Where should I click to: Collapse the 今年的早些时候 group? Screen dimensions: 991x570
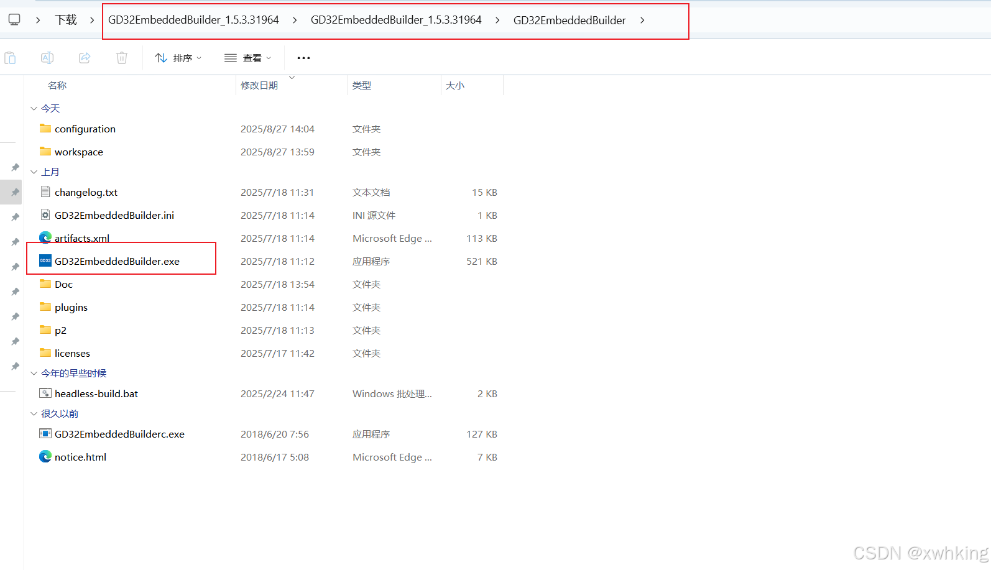pyautogui.click(x=34, y=374)
